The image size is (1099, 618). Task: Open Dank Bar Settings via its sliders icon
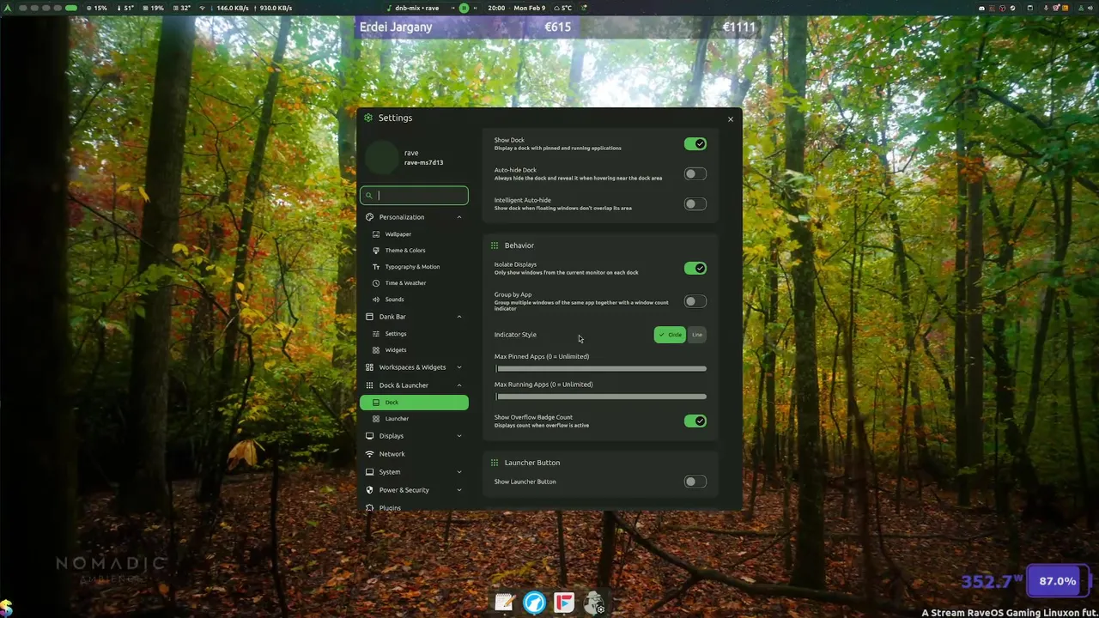tap(376, 334)
